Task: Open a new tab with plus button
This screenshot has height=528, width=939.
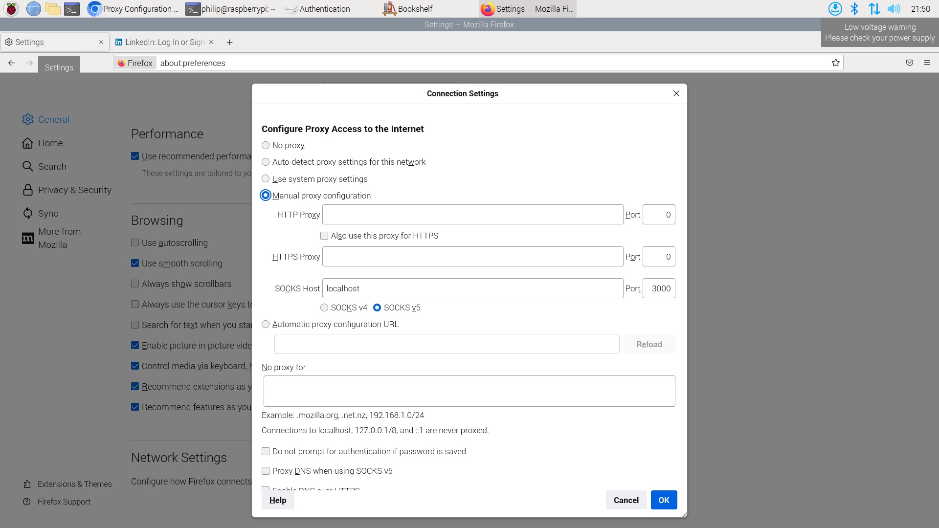Action: 229,43
